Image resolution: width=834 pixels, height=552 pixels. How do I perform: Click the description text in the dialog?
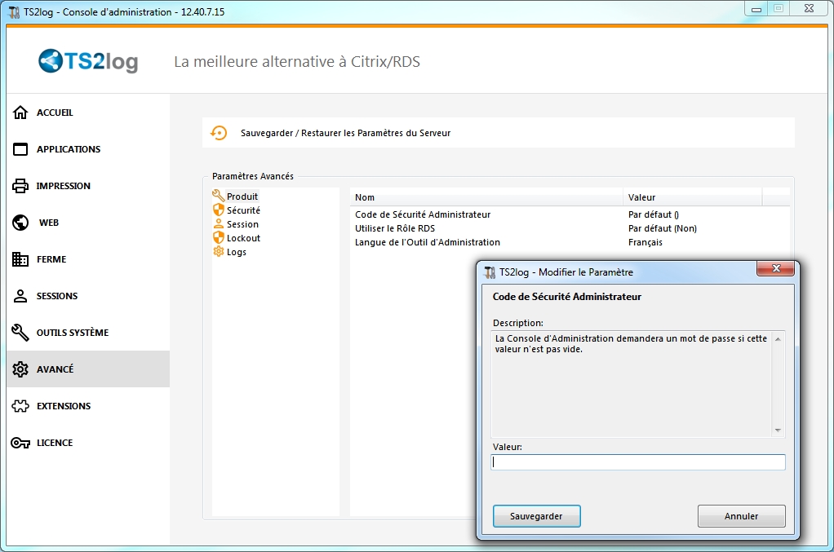click(x=631, y=344)
